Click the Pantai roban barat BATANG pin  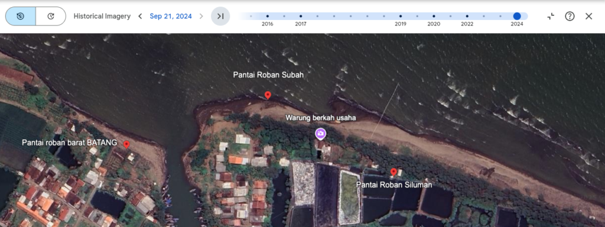click(x=126, y=145)
